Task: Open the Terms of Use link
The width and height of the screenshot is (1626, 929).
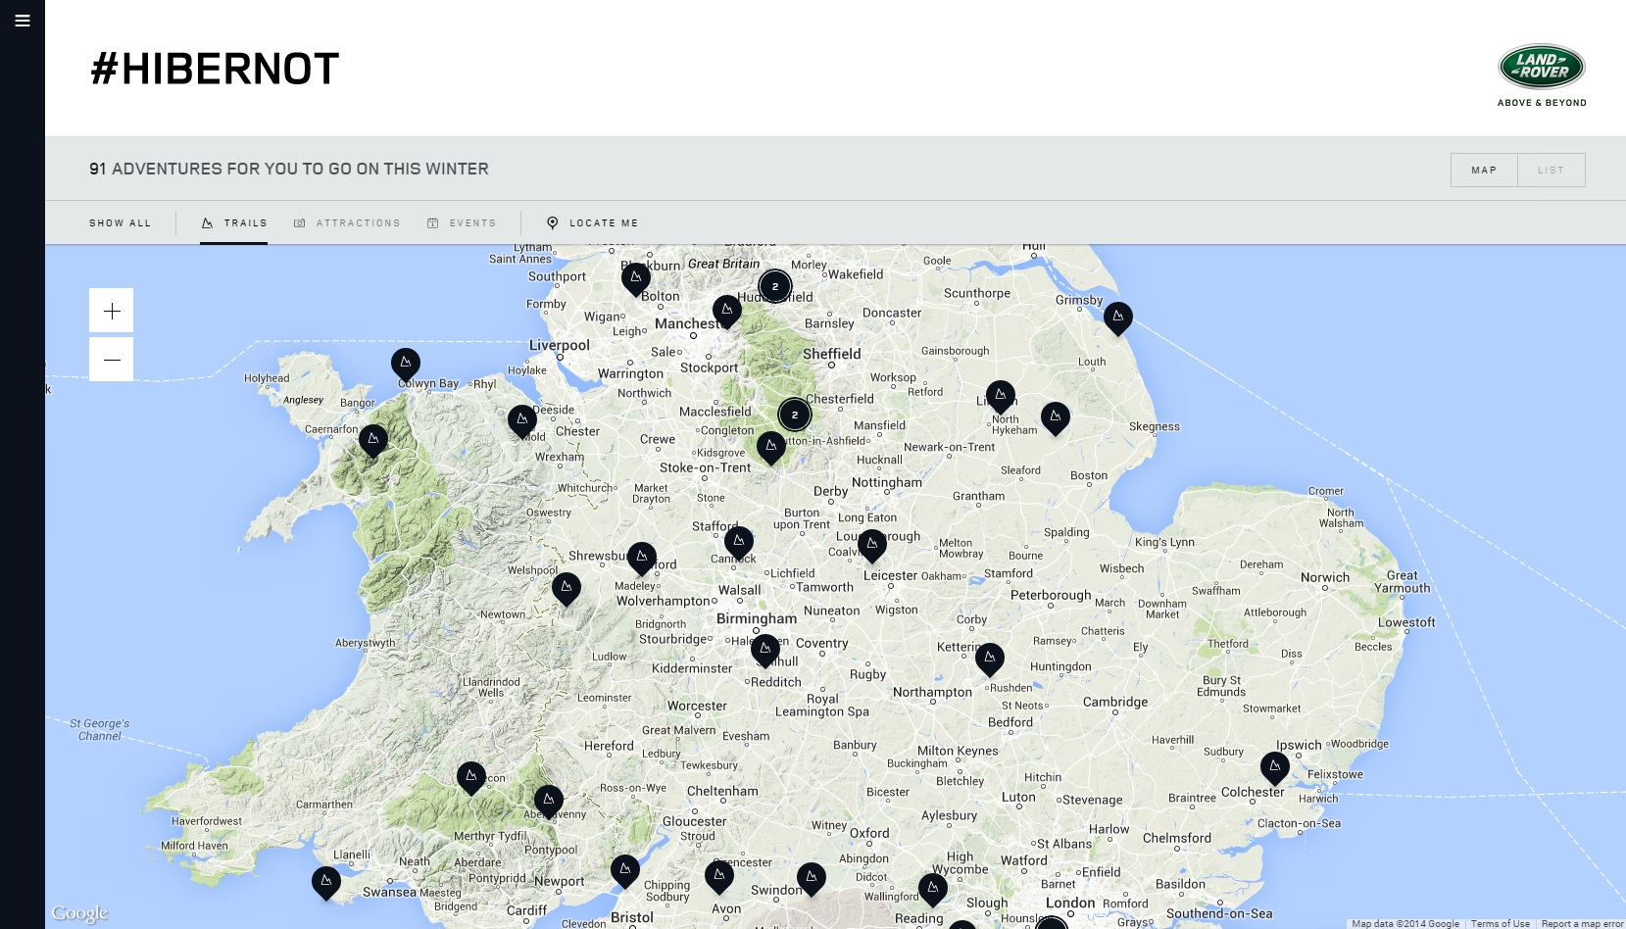Action: (1499, 922)
